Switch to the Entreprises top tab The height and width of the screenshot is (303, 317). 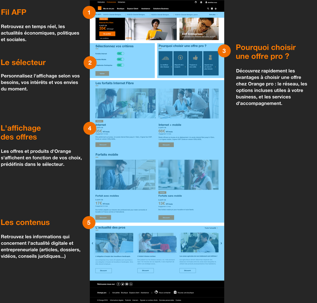click(x=122, y=2)
